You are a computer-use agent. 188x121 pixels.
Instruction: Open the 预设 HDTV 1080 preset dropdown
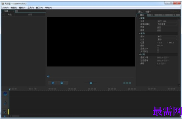167,21
